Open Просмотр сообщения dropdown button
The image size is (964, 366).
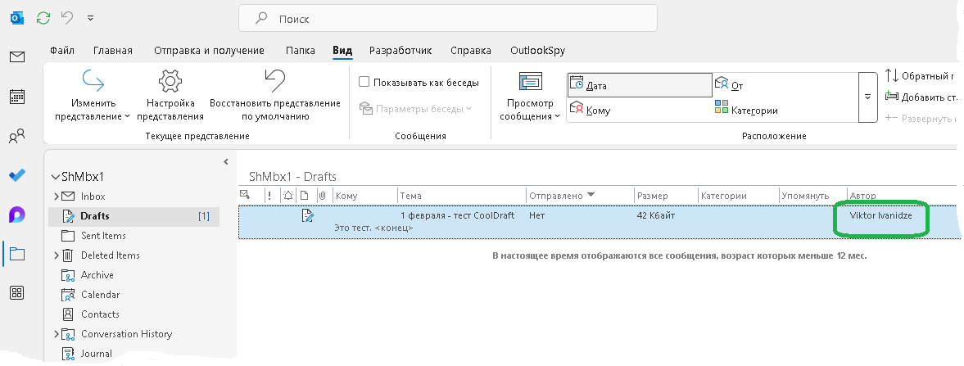[530, 96]
